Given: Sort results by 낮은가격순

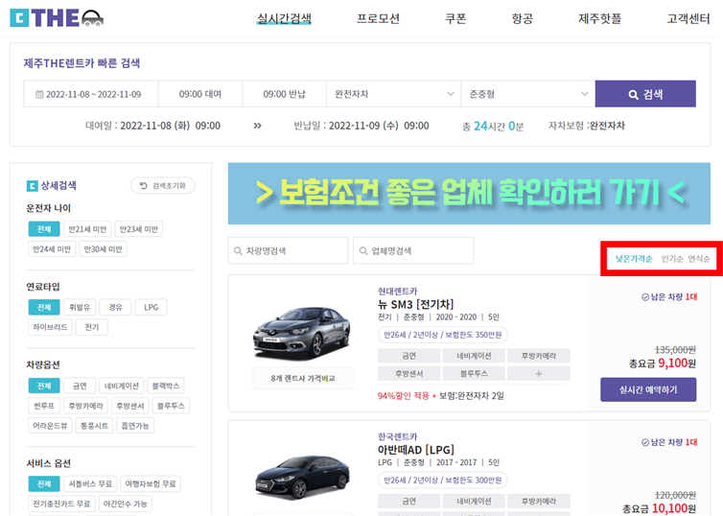Looking at the screenshot, I should (x=634, y=259).
